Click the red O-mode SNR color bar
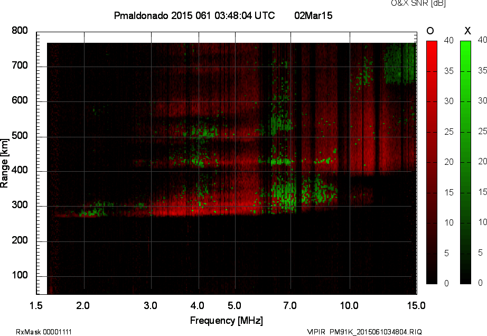The image size is (487, 336). click(432, 162)
